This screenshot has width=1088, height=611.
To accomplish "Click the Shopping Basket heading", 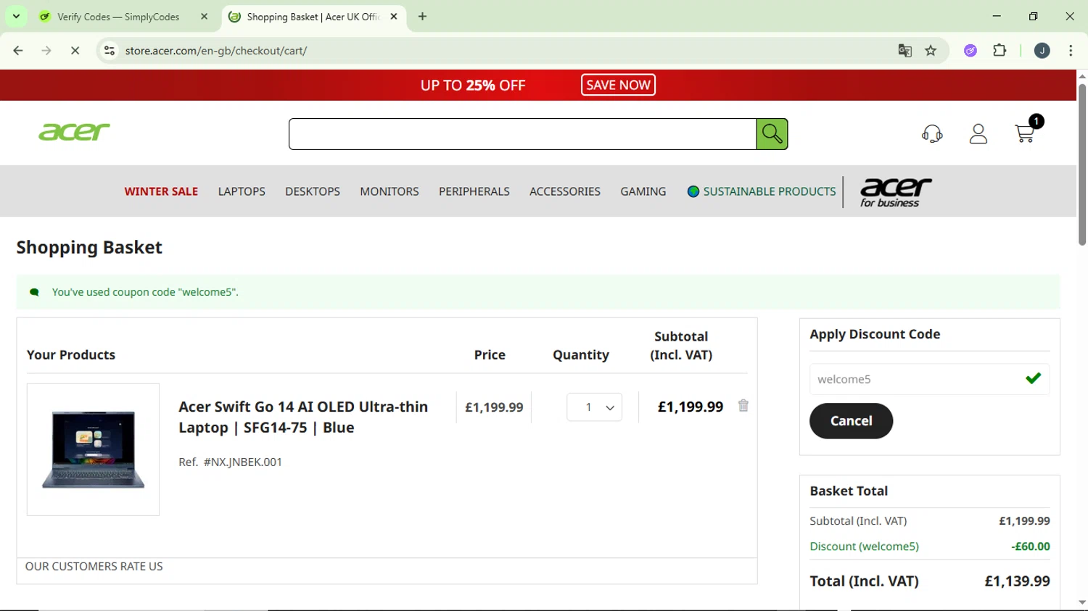I will tap(89, 247).
